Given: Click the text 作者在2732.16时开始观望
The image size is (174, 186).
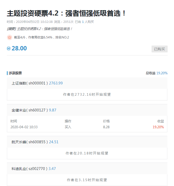Looking at the screenshot, I should click(x=87, y=94).
